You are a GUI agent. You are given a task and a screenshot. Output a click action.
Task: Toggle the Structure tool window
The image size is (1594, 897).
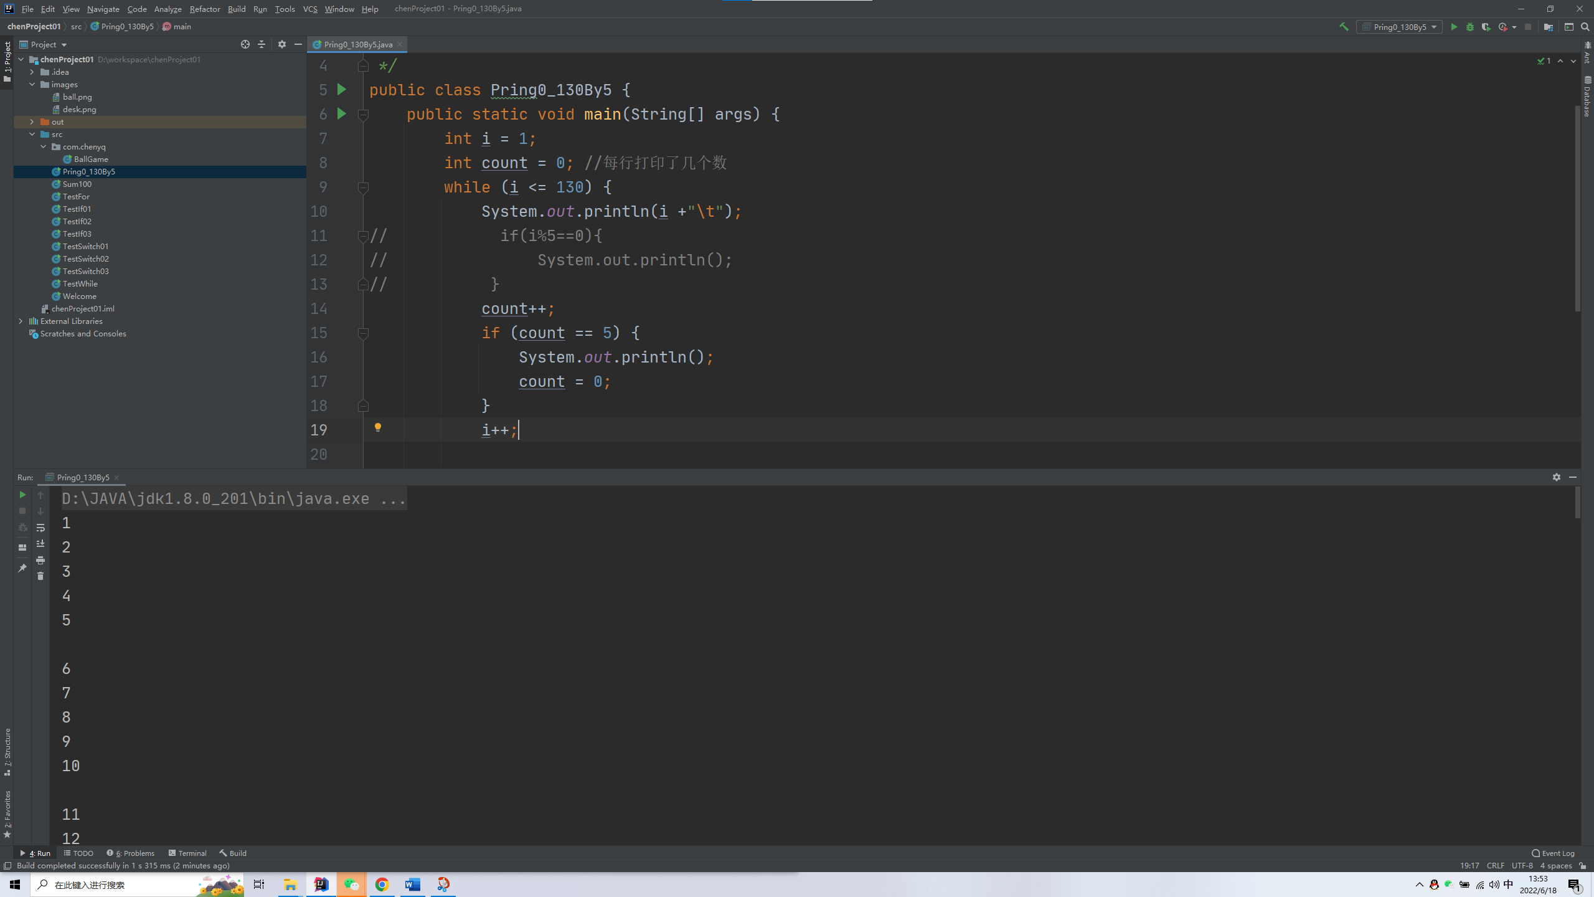point(7,751)
